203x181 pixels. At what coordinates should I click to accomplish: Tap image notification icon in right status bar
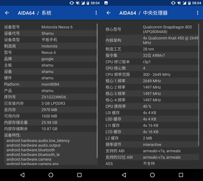(106, 3)
